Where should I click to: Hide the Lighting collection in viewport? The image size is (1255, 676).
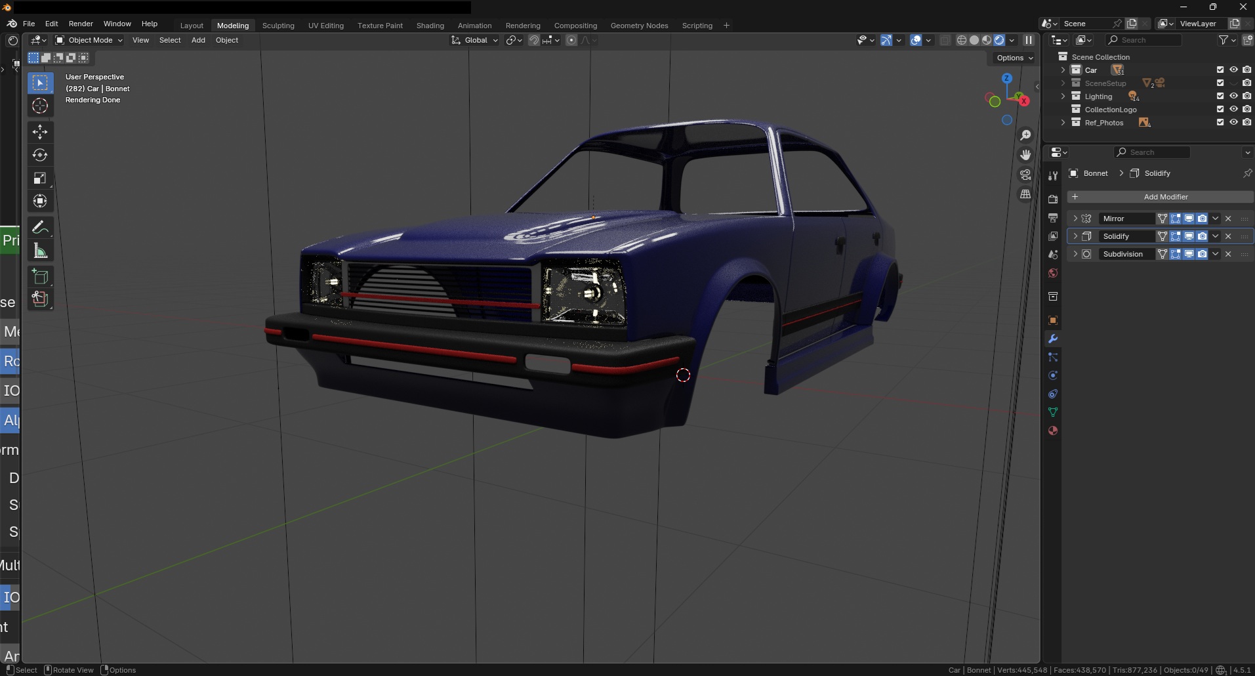click(x=1233, y=96)
